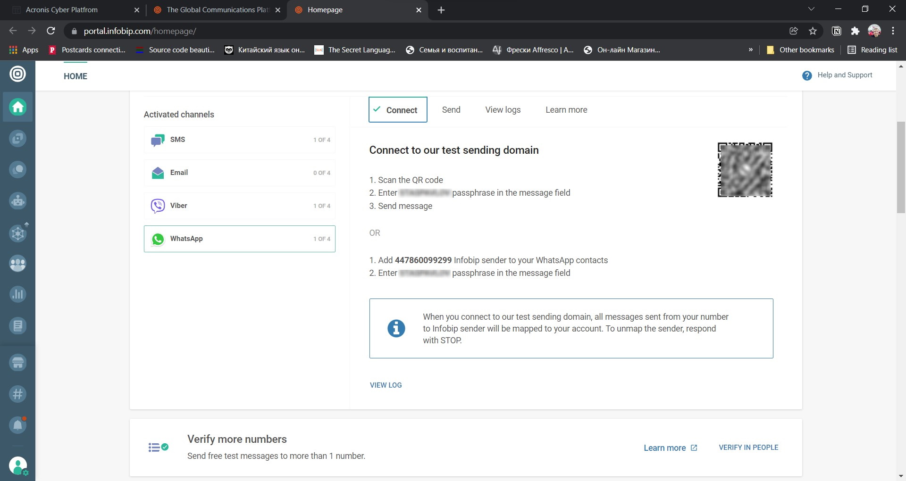Open the Reading list panel

[872, 50]
